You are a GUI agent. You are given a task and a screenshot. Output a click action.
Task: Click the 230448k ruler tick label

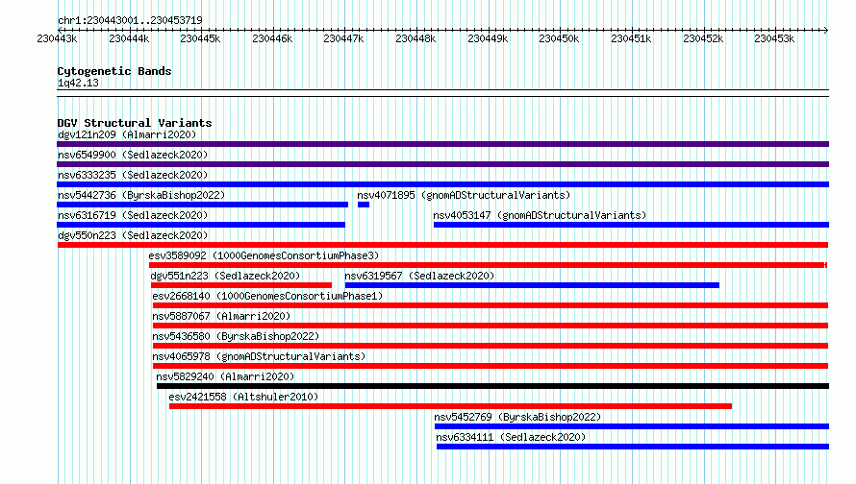click(x=415, y=38)
